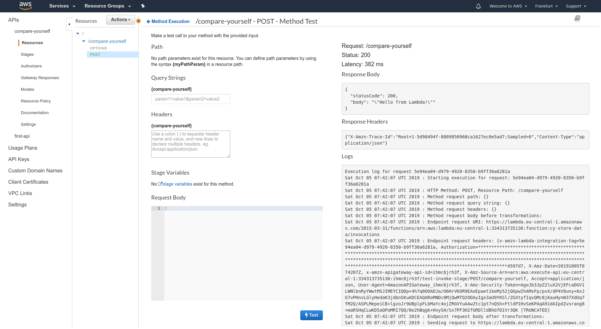
Task: Click the 'Request: /compare-yourself' text
Action: [x=376, y=46]
